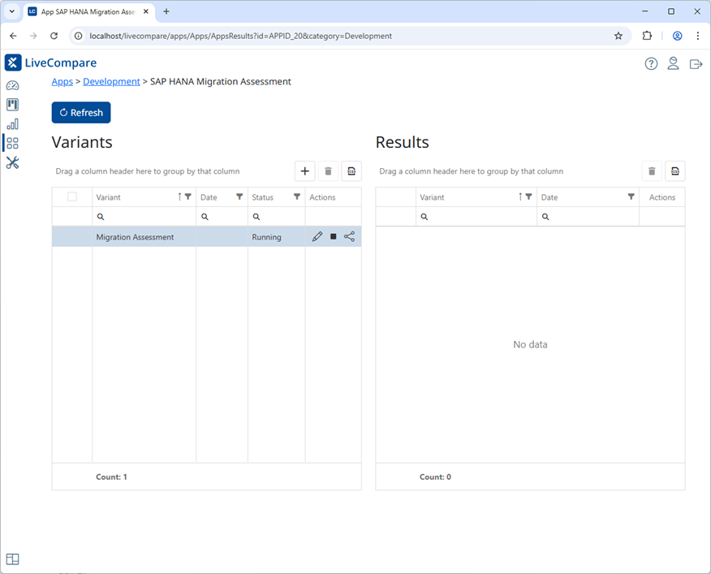The height and width of the screenshot is (574, 711).
Task: Delete selected variants with trash icon
Action: 328,171
